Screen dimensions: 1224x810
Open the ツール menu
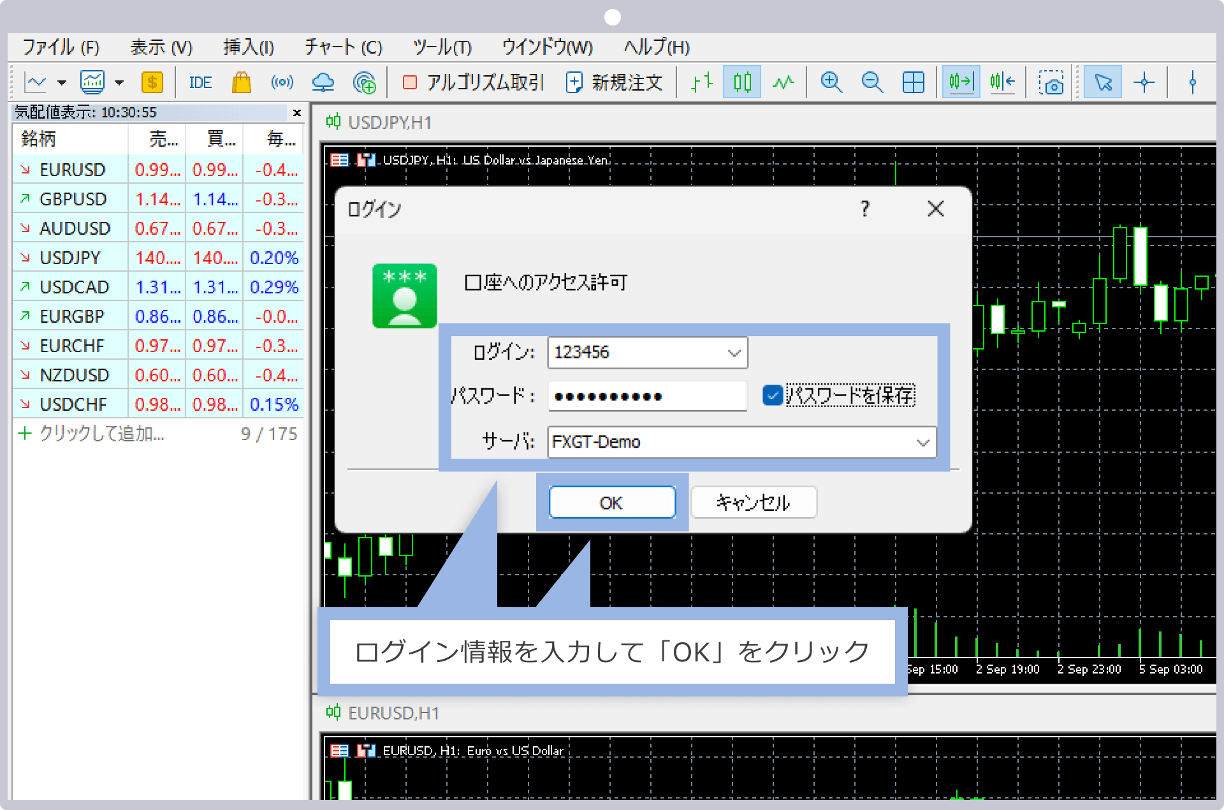(442, 47)
